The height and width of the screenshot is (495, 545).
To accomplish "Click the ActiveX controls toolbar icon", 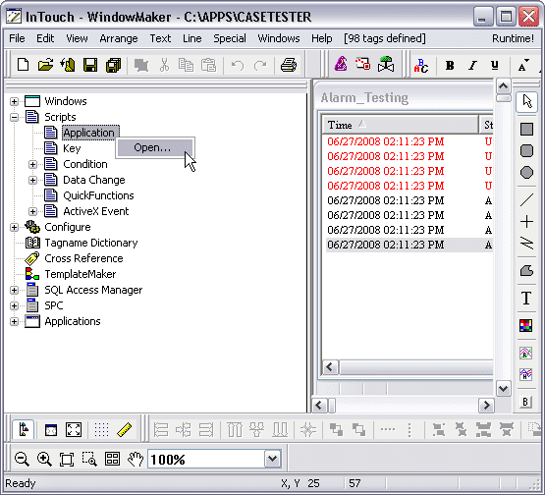I will point(362,64).
